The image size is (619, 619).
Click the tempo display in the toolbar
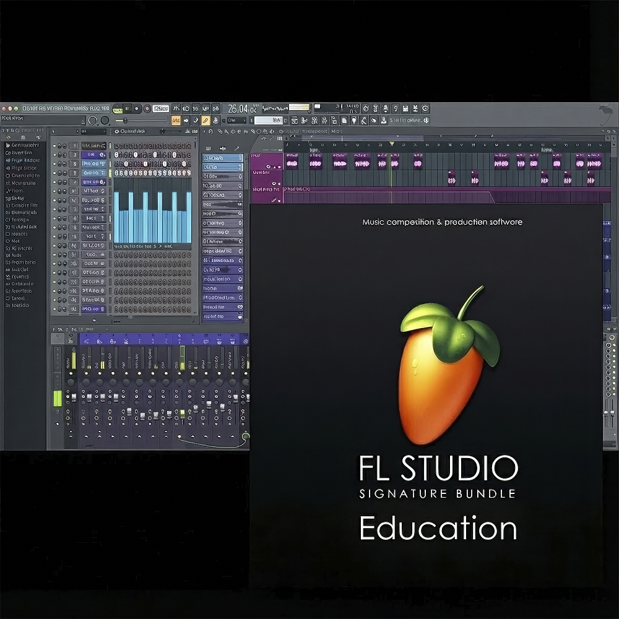(161, 108)
